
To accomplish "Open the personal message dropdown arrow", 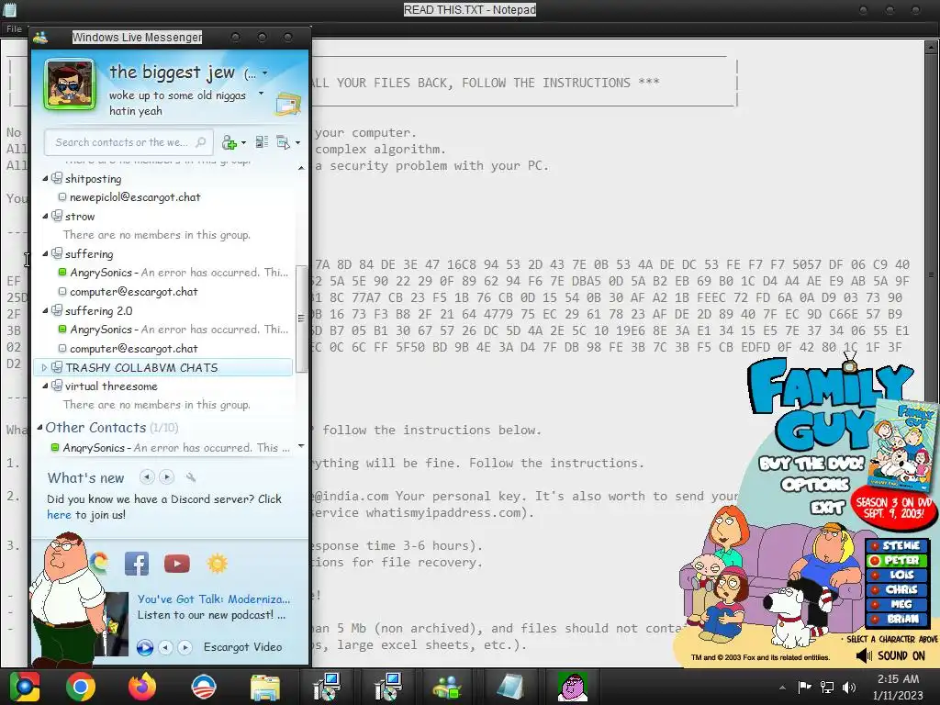I will point(261,94).
